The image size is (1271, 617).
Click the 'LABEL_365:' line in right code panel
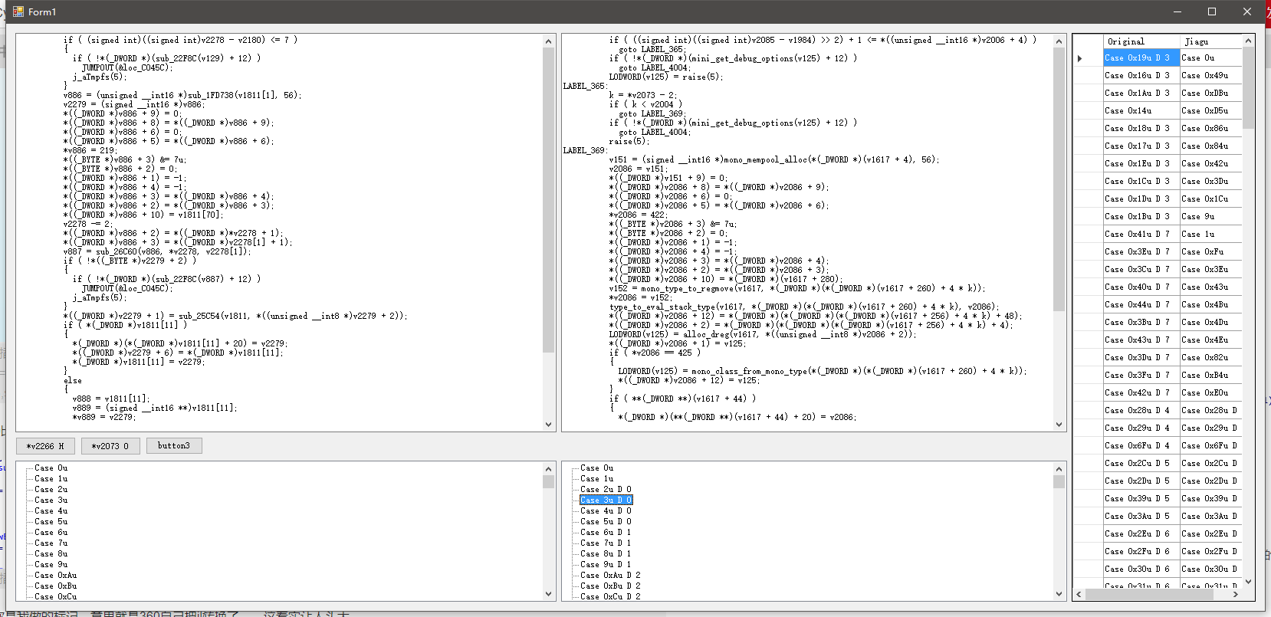586,86
